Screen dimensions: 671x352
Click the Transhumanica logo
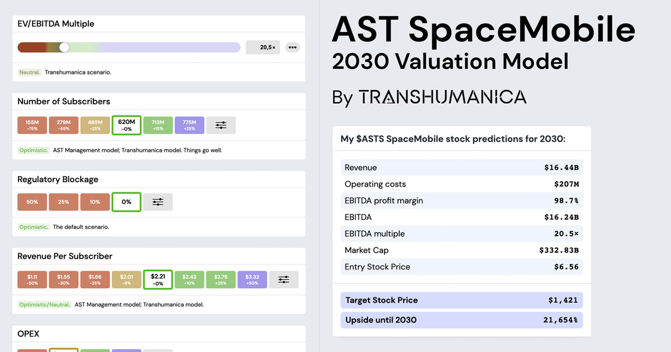(x=442, y=97)
